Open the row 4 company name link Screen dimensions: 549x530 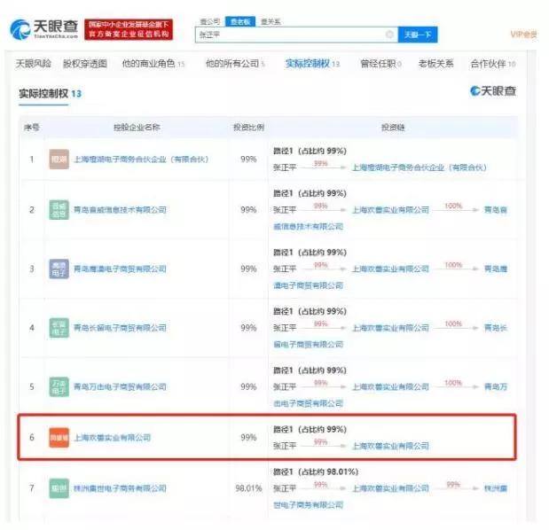(120, 328)
